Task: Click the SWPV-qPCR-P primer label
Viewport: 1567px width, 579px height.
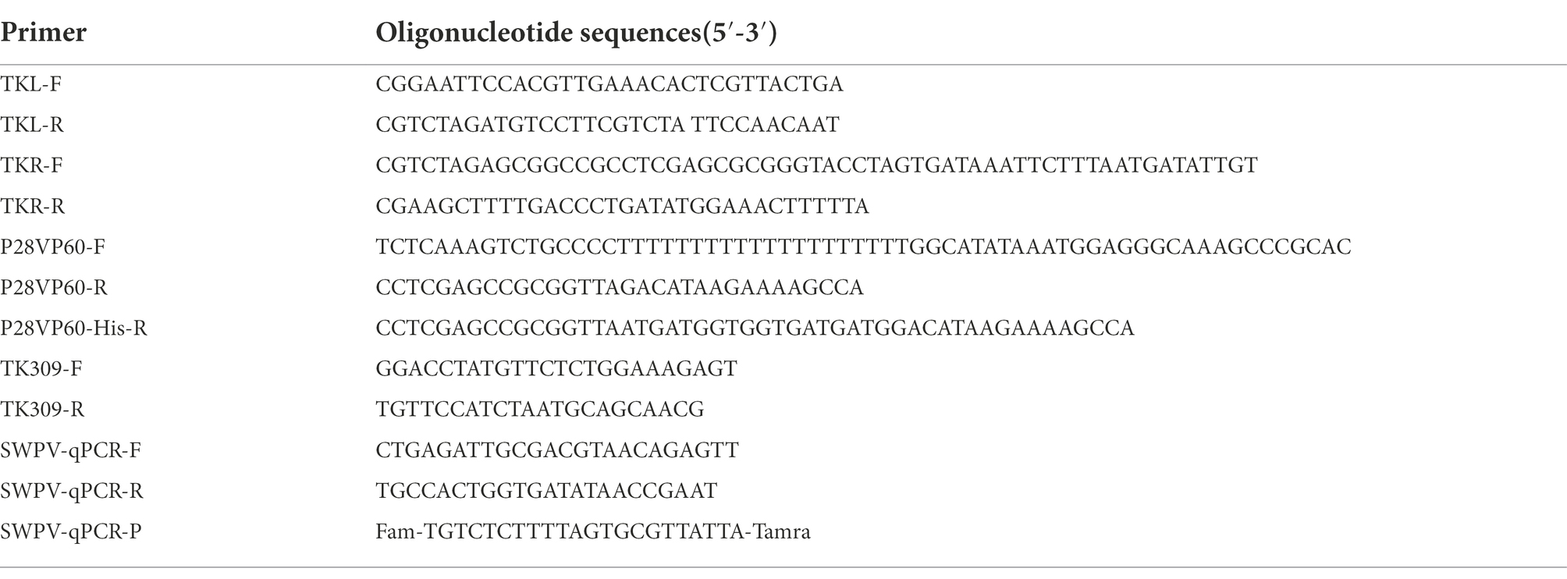Action: (x=71, y=532)
